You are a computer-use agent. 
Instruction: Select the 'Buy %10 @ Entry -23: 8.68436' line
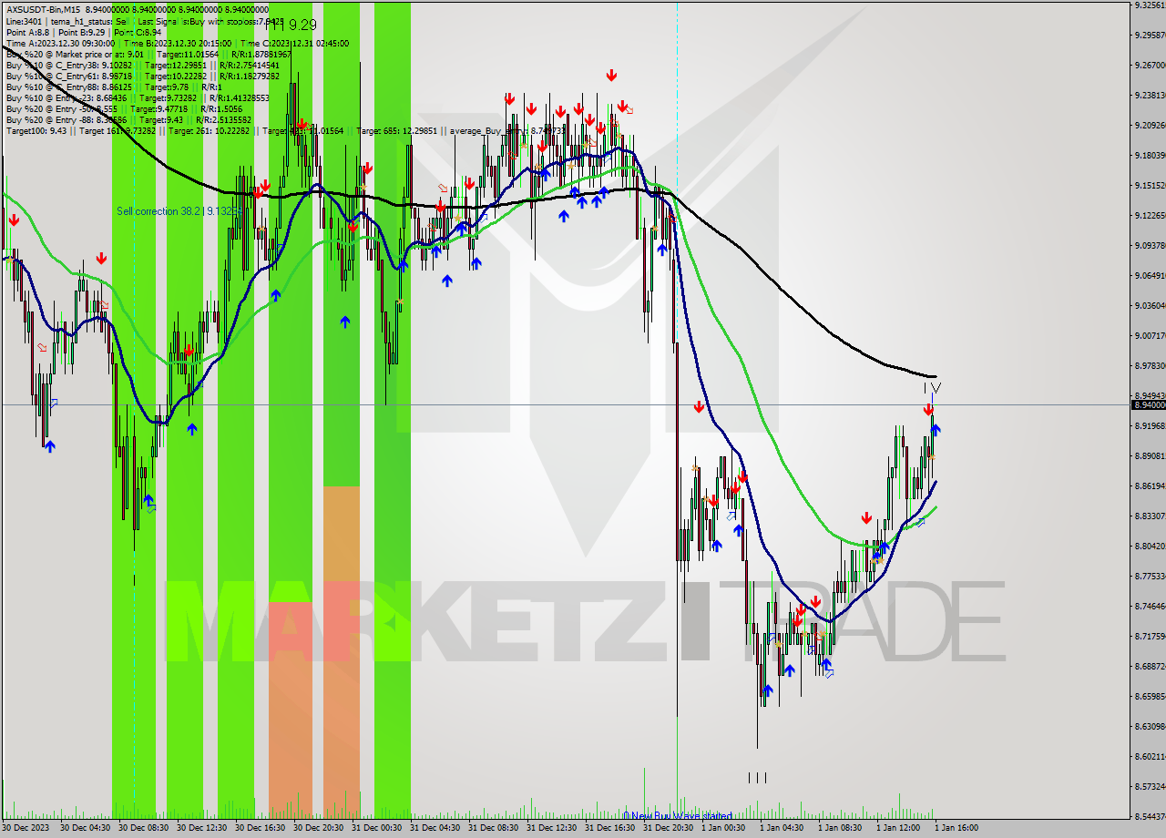(138, 97)
